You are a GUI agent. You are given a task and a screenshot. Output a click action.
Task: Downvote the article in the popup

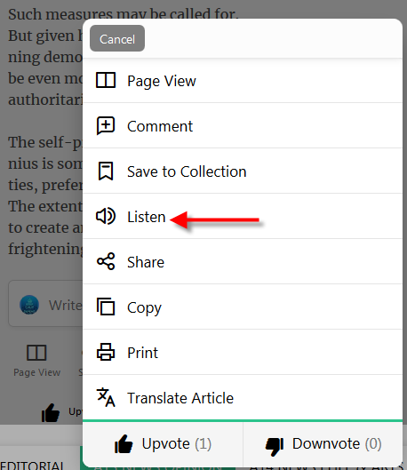click(323, 444)
